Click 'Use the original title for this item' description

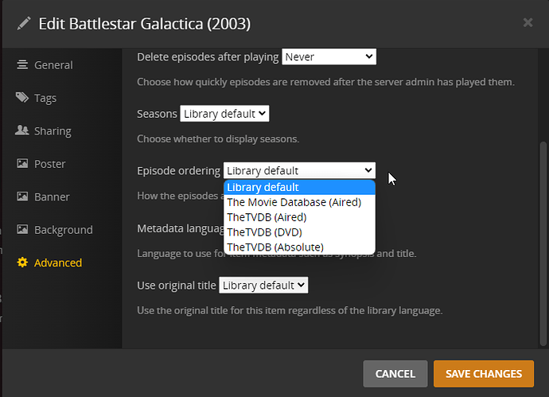[290, 310]
